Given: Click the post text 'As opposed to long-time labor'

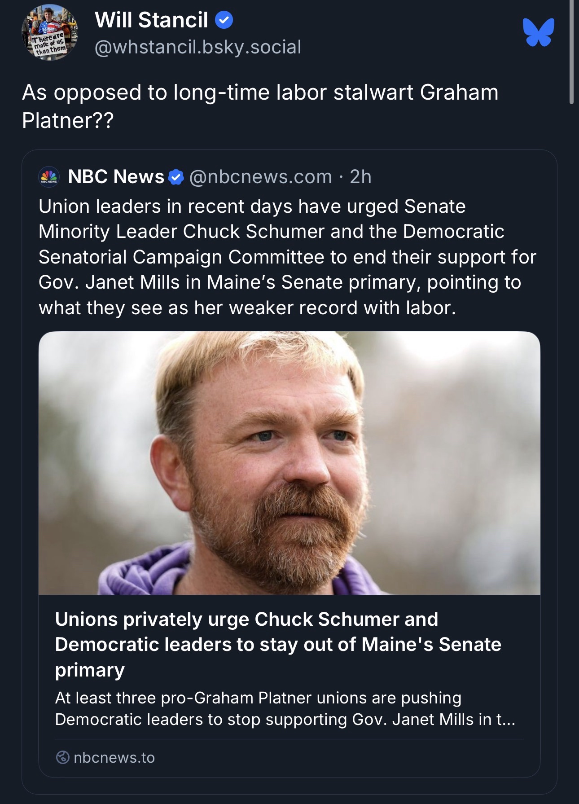Looking at the screenshot, I should 260,106.
